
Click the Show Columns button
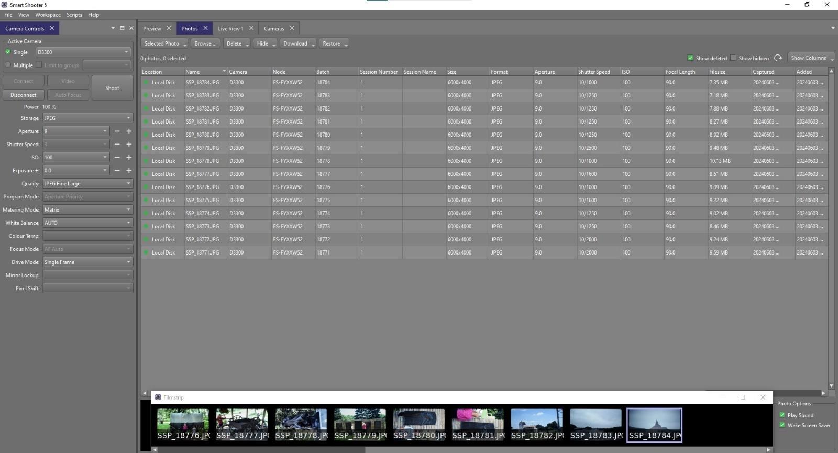click(811, 58)
